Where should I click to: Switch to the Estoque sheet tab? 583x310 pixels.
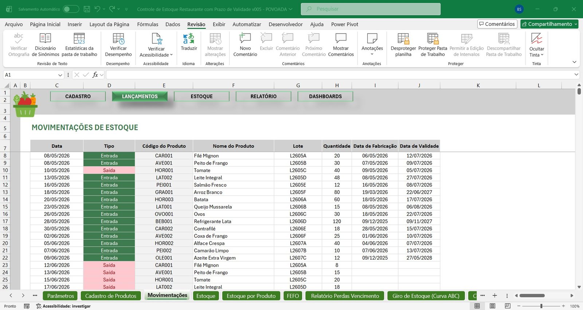206,296
